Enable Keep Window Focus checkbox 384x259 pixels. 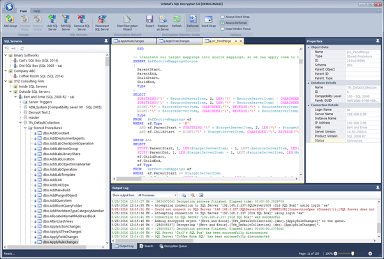[222, 29]
